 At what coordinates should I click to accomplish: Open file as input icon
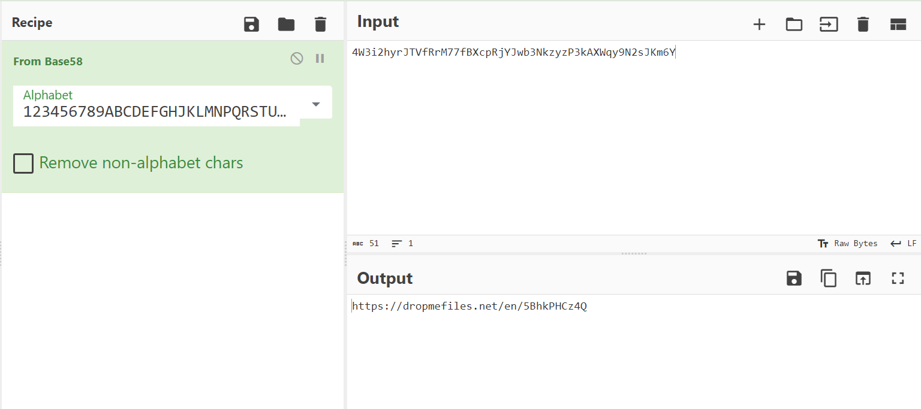tap(829, 25)
